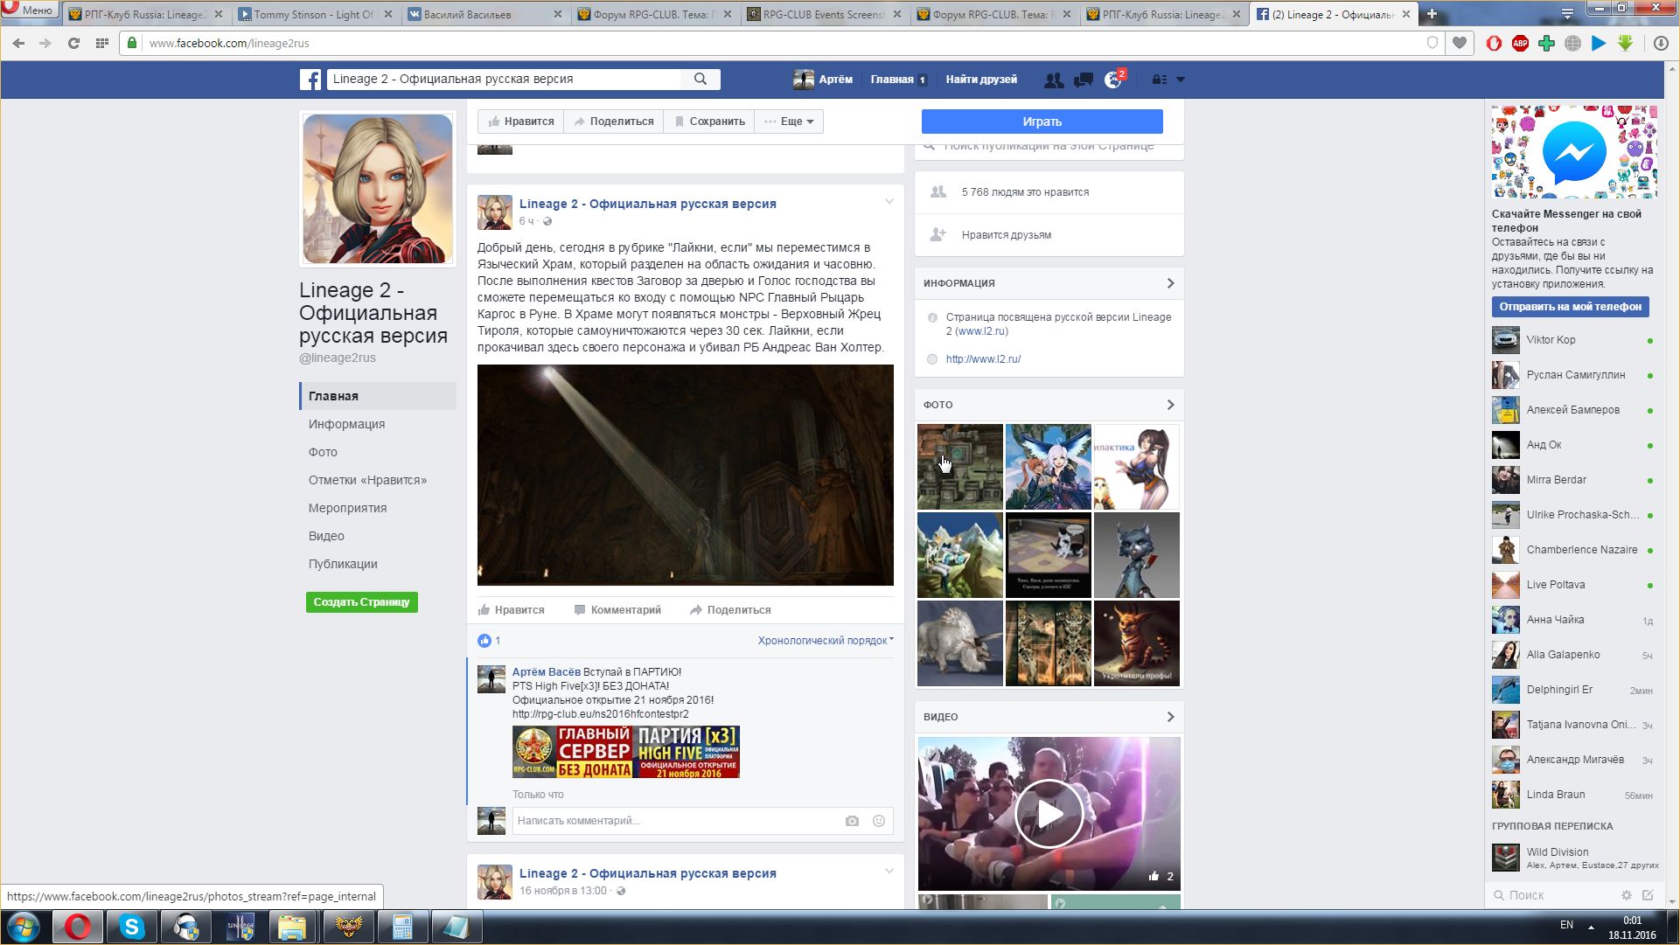
Task: Expand the Еще dropdown menu
Action: [x=790, y=122]
